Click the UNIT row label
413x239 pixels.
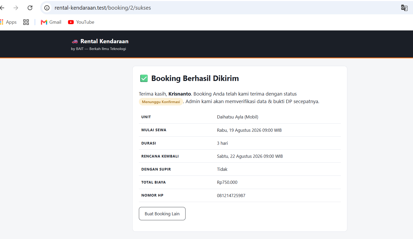pyautogui.click(x=146, y=117)
